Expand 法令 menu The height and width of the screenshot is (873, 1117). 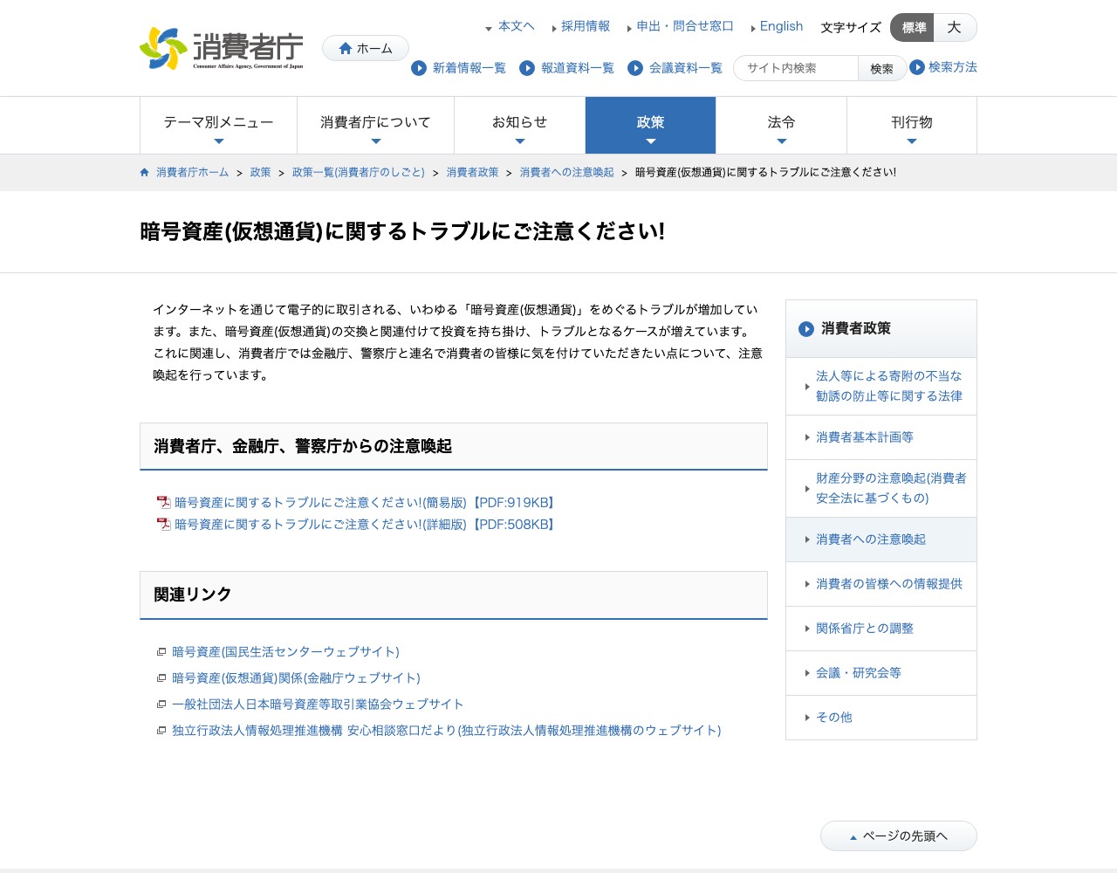781,126
